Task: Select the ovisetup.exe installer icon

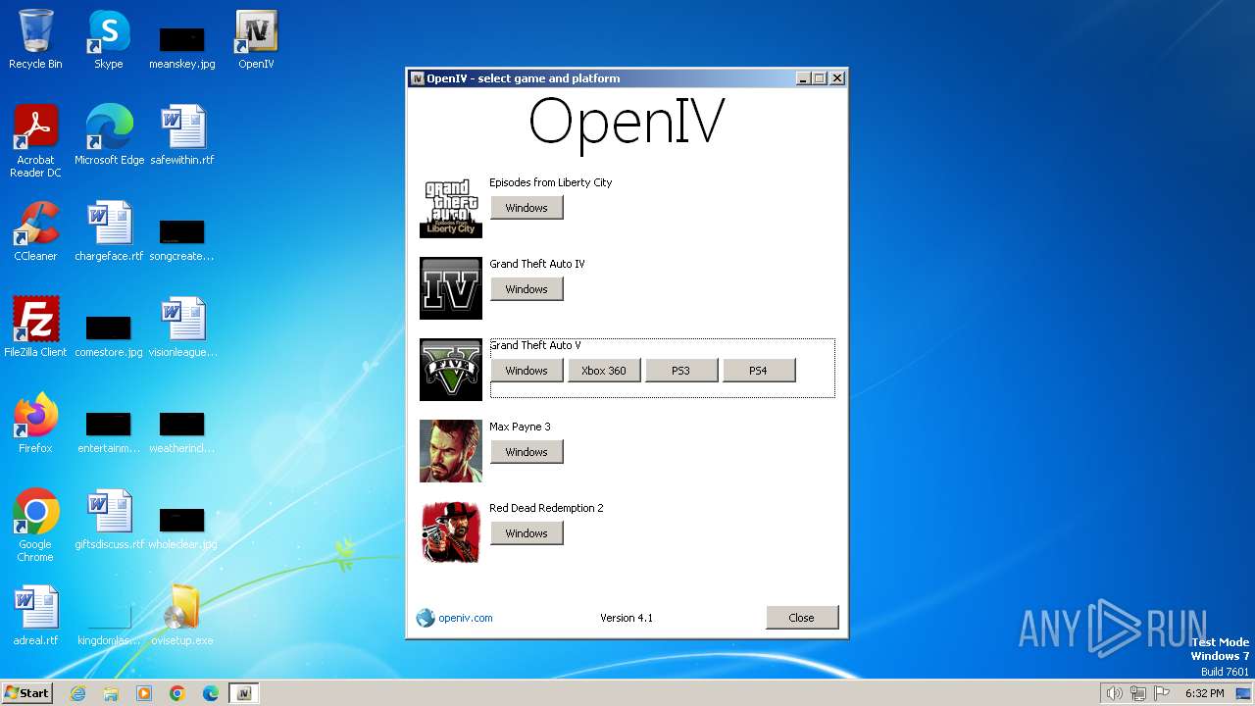Action: click(x=182, y=616)
